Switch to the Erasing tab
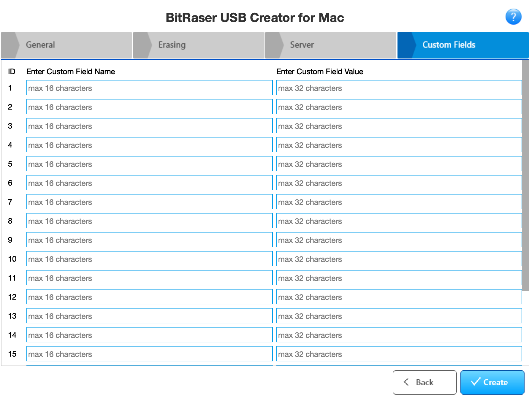Screen dimensions: 529x397 [x=199, y=45]
